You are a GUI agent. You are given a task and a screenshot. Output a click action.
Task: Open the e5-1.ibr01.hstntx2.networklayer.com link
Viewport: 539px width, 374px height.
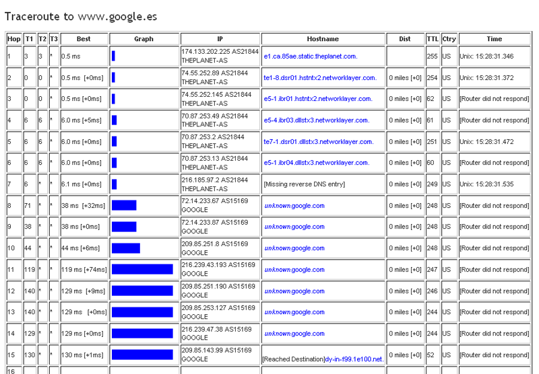[318, 99]
